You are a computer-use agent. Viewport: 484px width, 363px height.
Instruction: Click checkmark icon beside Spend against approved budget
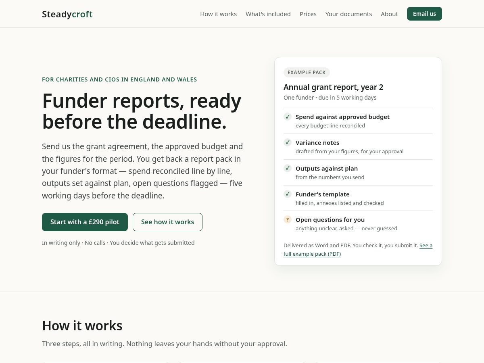coord(288,117)
